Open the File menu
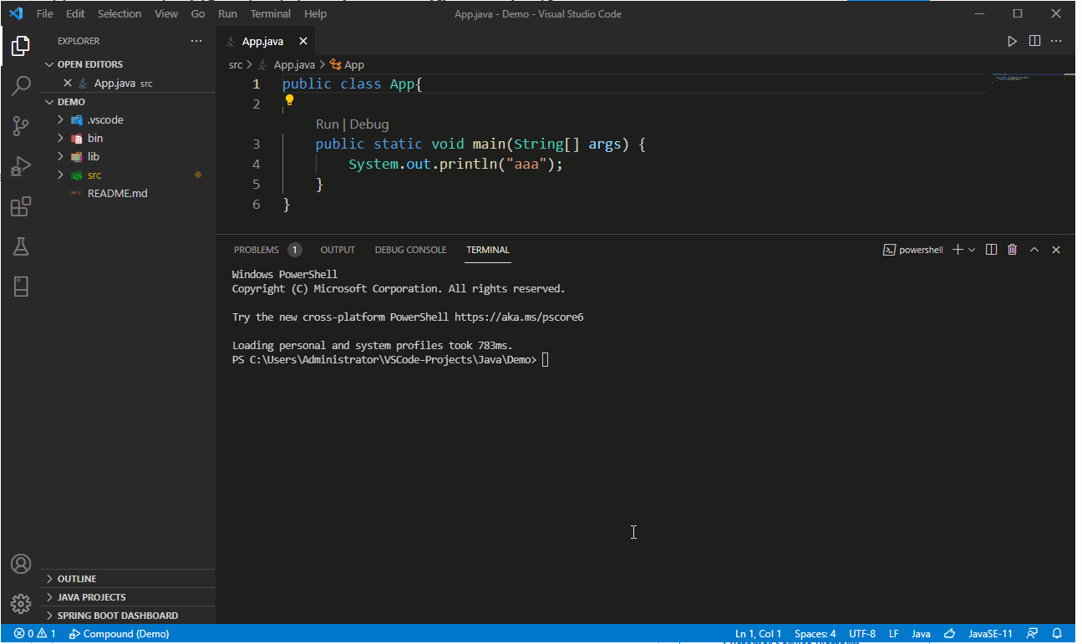 click(44, 14)
